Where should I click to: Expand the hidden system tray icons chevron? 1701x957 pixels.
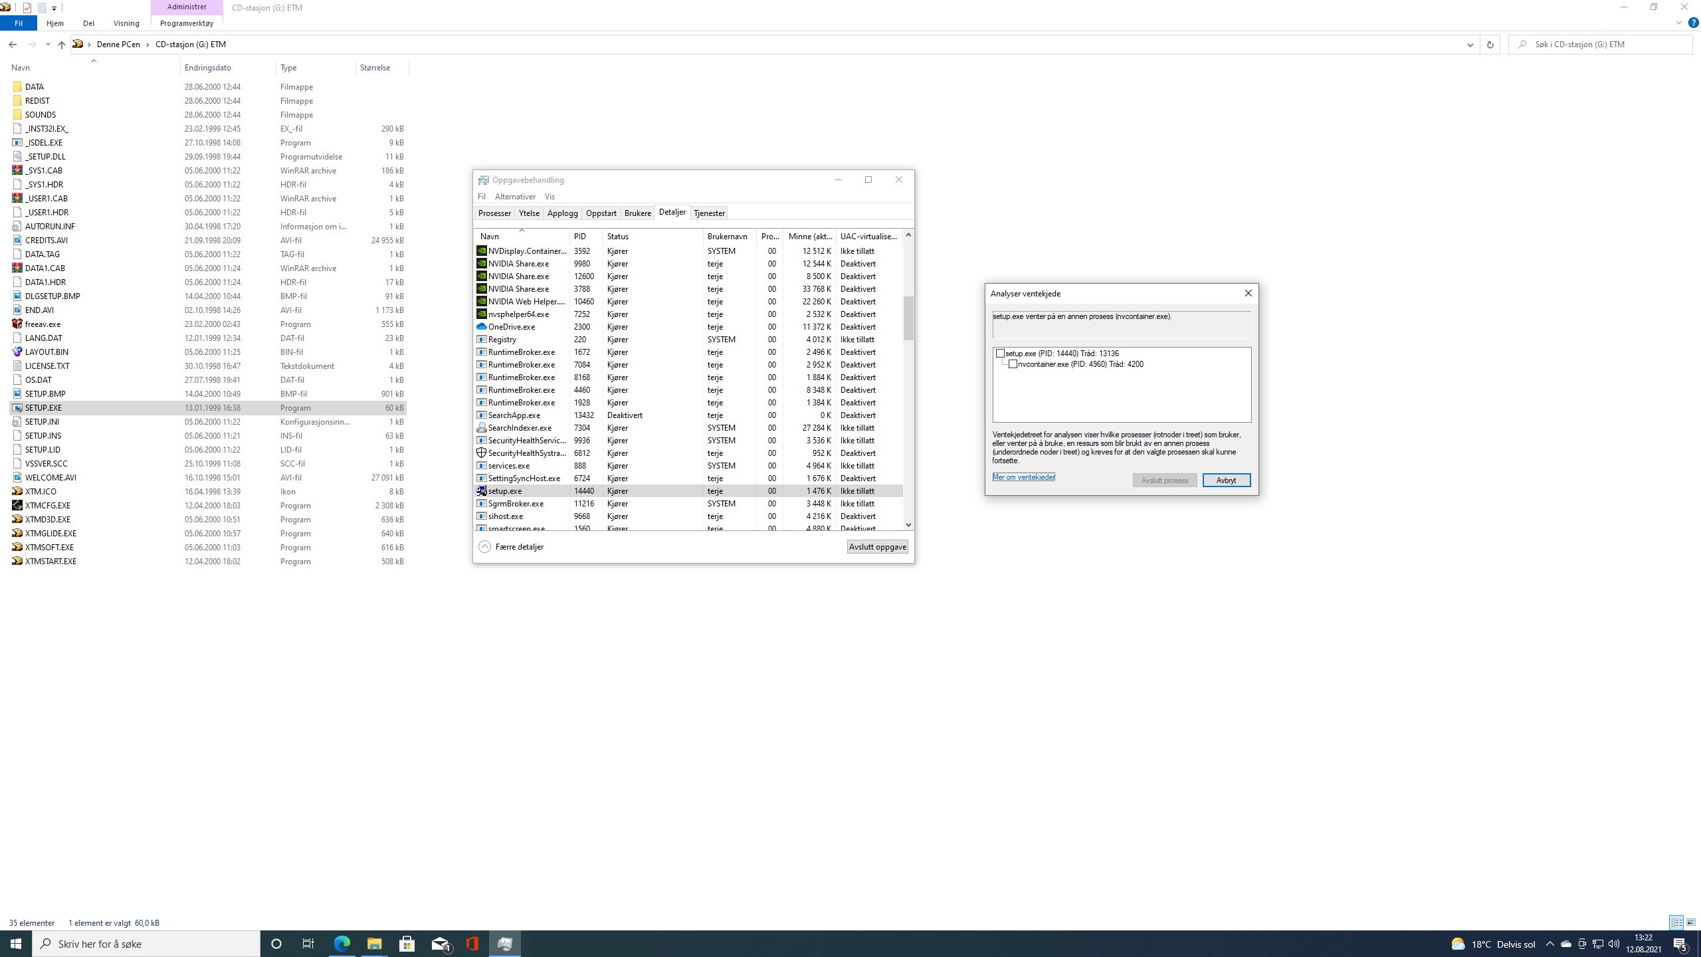click(1550, 944)
